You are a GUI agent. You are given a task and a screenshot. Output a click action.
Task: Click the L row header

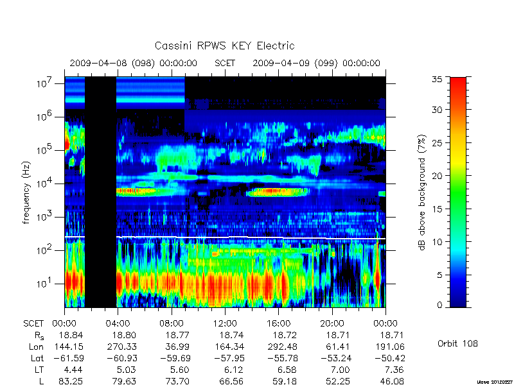click(41, 381)
